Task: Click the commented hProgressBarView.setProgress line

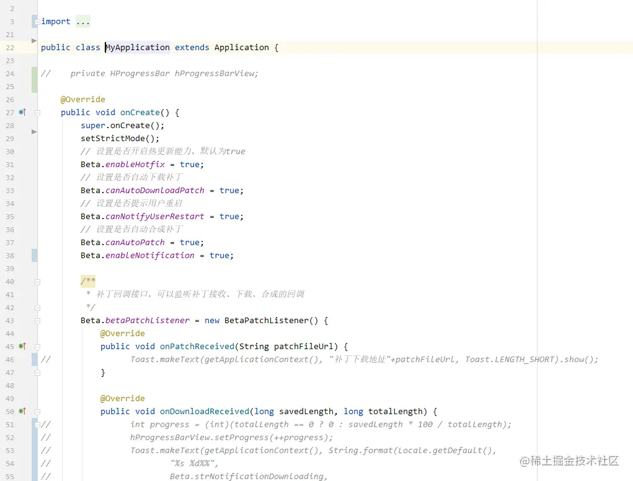Action: point(231,438)
